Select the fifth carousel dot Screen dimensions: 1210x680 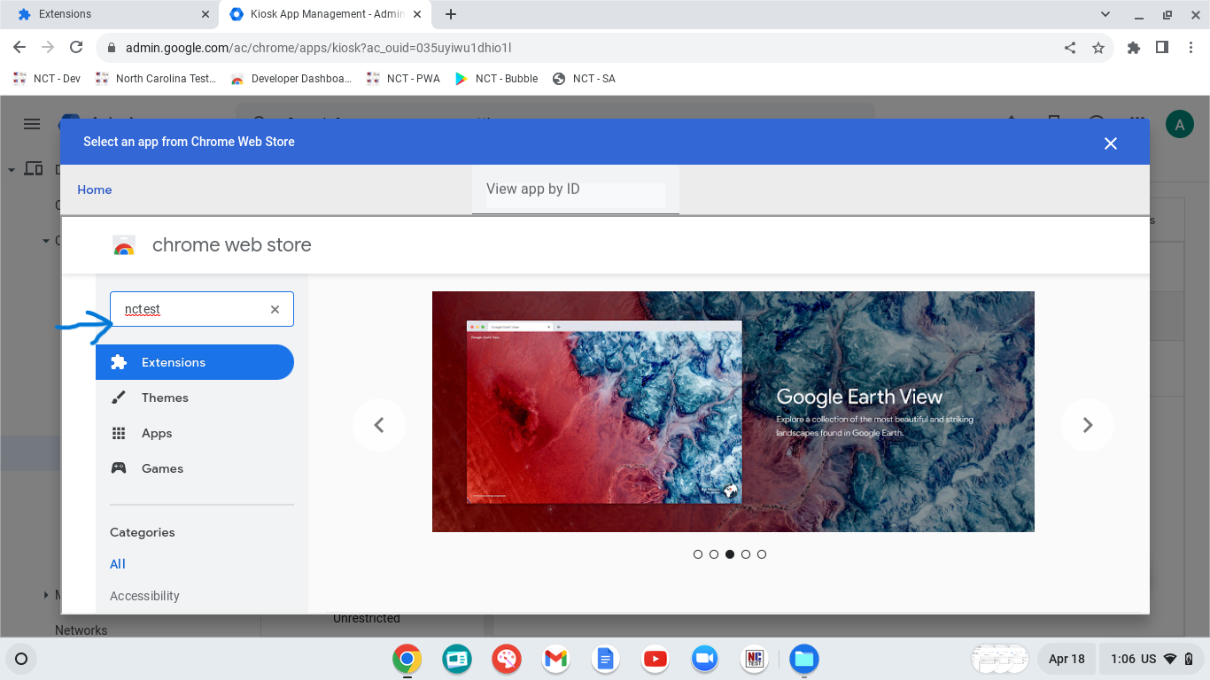[x=762, y=554]
